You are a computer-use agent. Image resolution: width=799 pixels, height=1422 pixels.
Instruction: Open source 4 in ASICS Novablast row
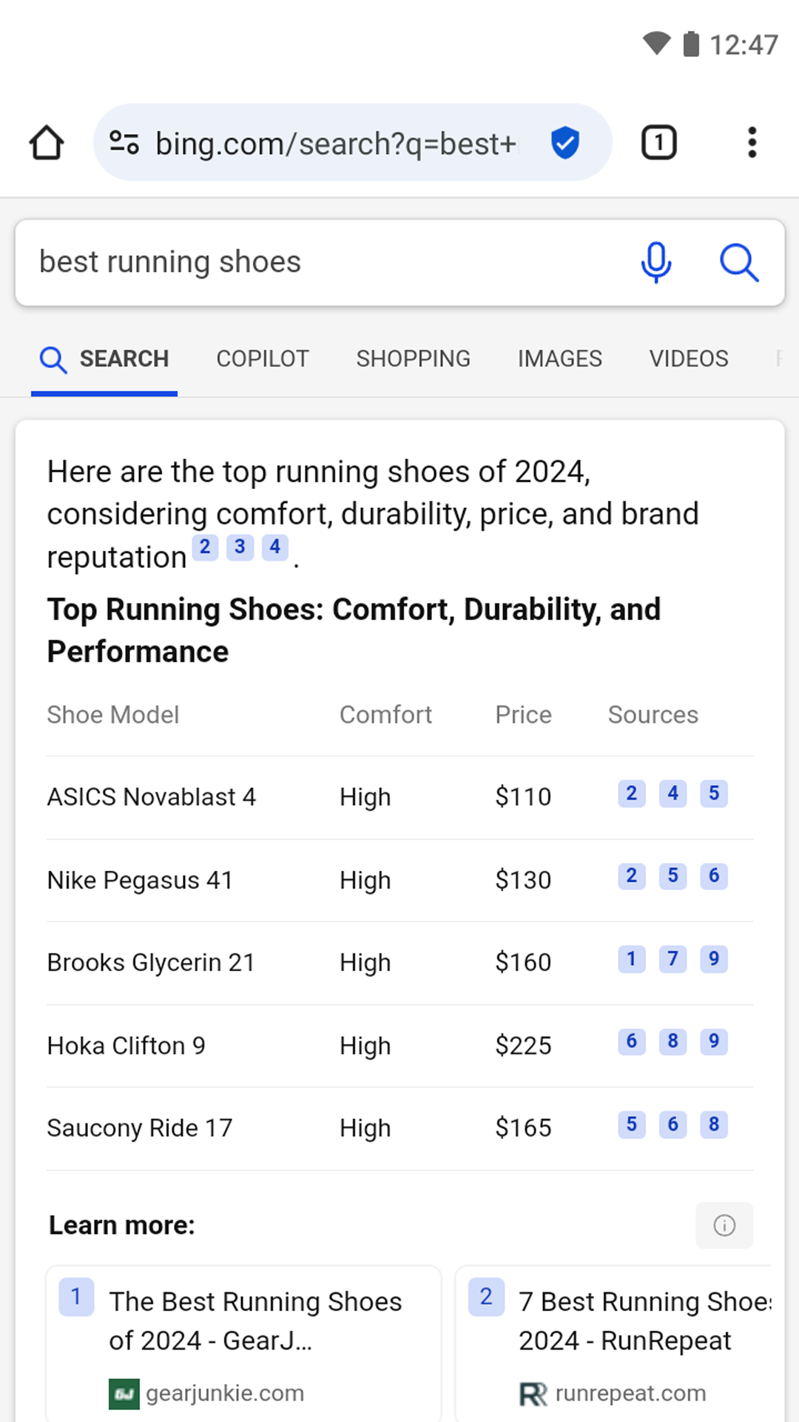click(673, 793)
